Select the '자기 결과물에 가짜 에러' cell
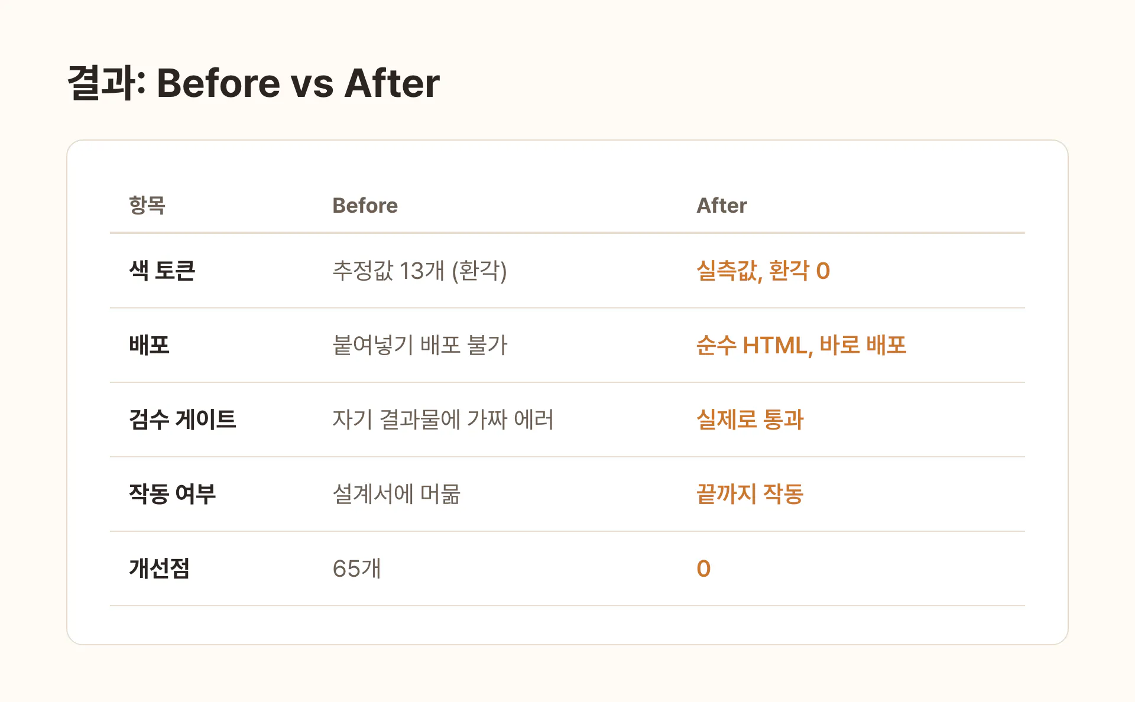Image resolution: width=1135 pixels, height=702 pixels. click(443, 420)
